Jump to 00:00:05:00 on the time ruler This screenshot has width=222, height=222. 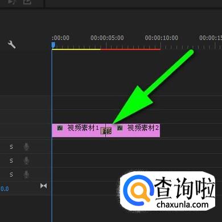(x=107, y=38)
